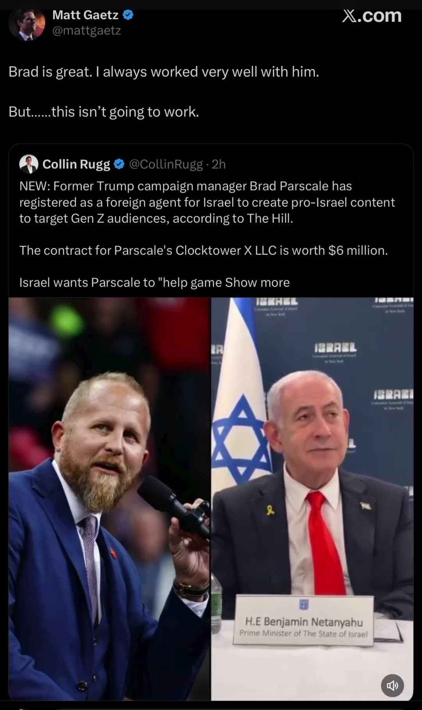Click the X.com logo watermark

click(372, 16)
